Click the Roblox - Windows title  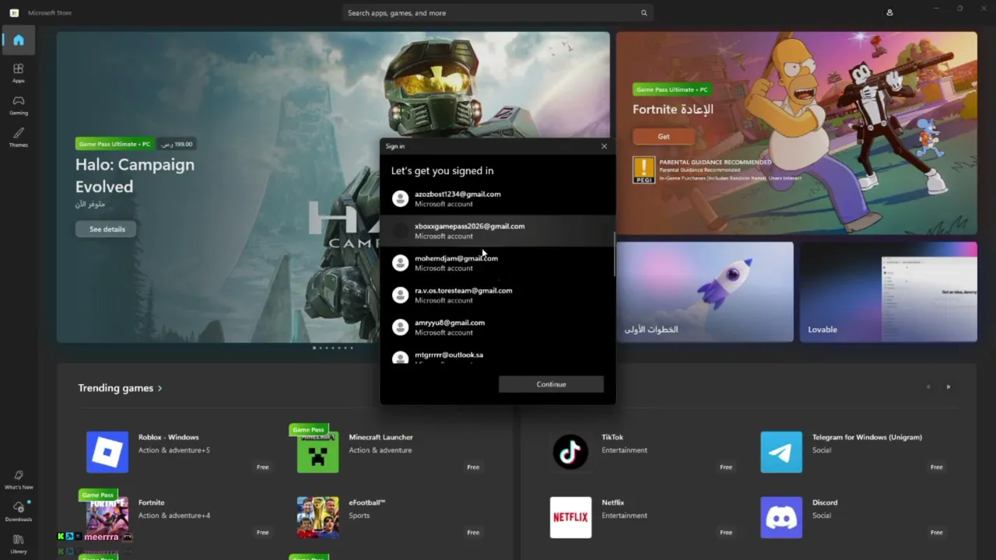(x=168, y=437)
